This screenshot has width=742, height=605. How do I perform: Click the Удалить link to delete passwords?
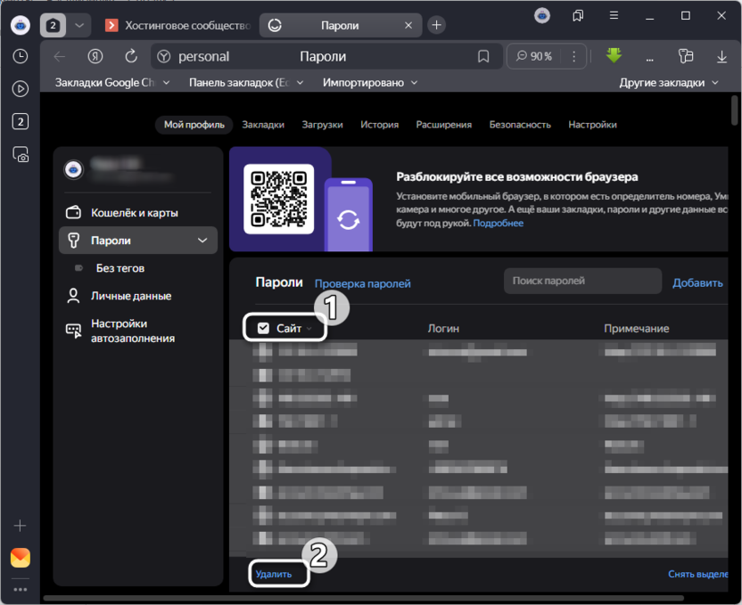pos(274,574)
